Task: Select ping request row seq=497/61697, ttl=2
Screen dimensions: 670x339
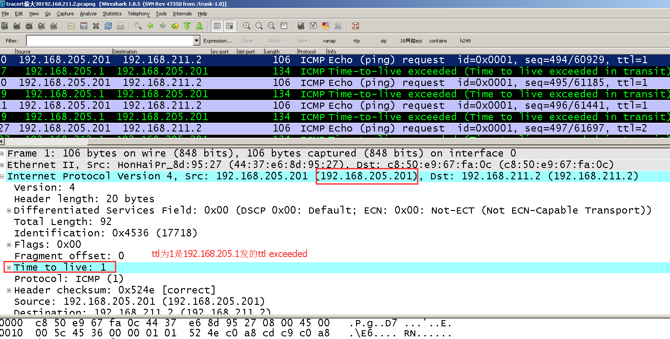Action: click(x=335, y=128)
